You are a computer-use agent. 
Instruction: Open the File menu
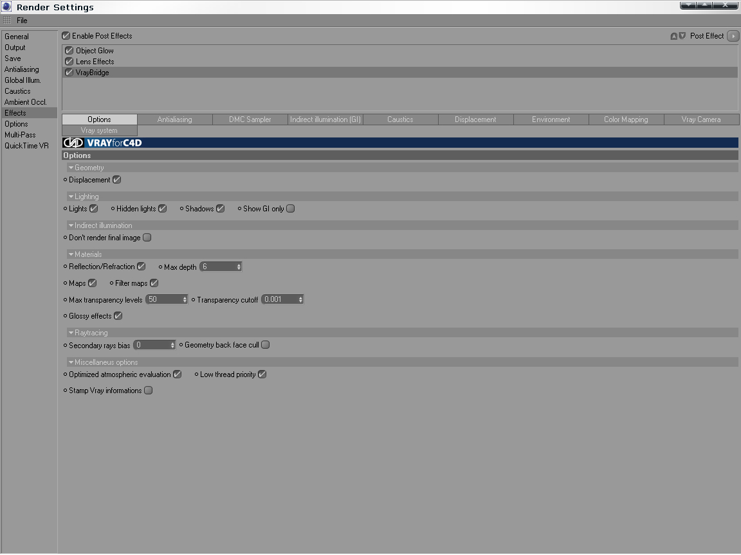pos(22,21)
